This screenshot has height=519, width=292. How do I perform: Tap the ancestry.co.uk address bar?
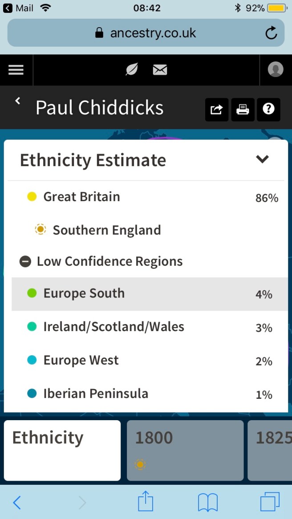[146, 33]
